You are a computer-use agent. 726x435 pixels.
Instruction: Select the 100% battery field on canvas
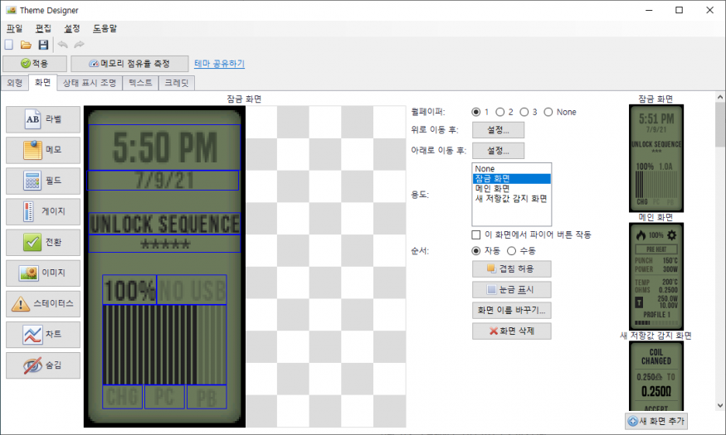pyautogui.click(x=129, y=290)
